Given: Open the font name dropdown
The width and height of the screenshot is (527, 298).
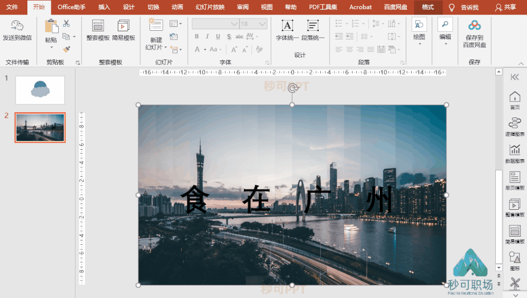Looking at the screenshot, I should click(234, 24).
